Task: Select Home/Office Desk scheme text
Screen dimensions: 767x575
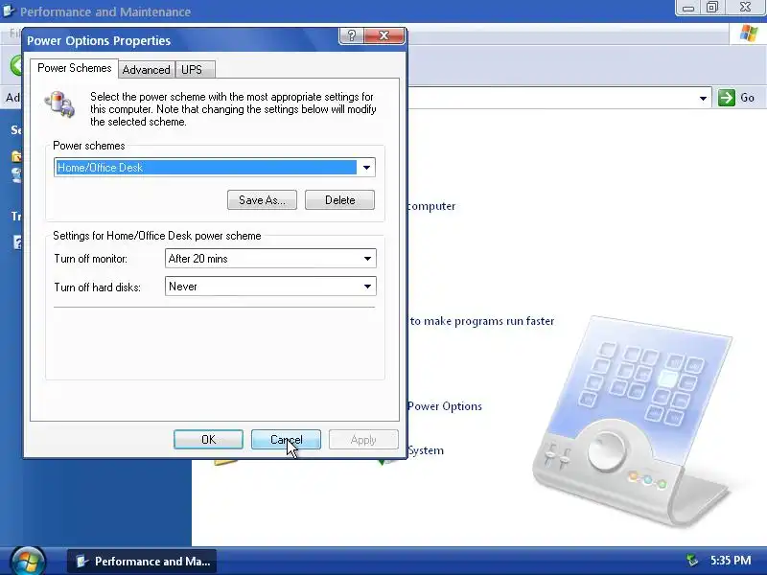Action: (x=100, y=167)
